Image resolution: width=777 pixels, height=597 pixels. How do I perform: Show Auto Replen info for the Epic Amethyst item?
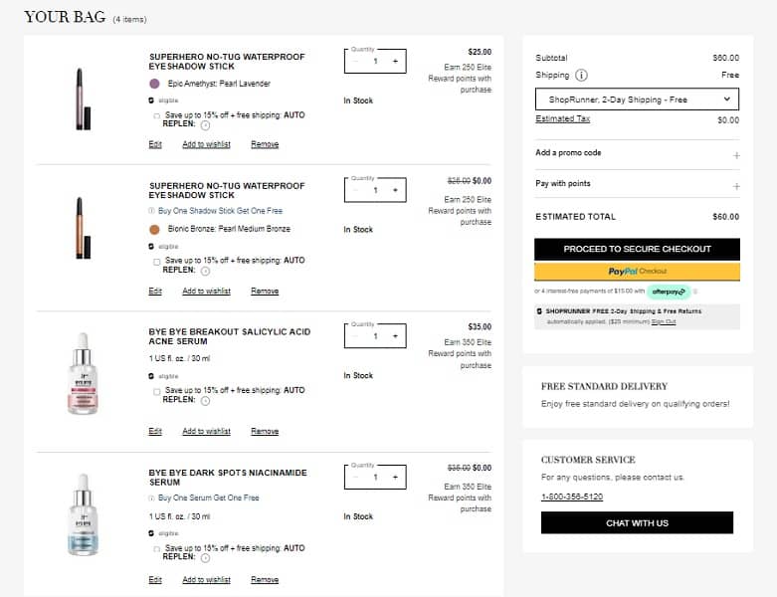[x=206, y=125]
